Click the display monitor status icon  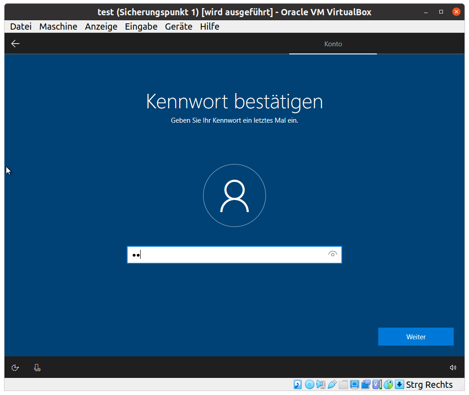click(354, 385)
